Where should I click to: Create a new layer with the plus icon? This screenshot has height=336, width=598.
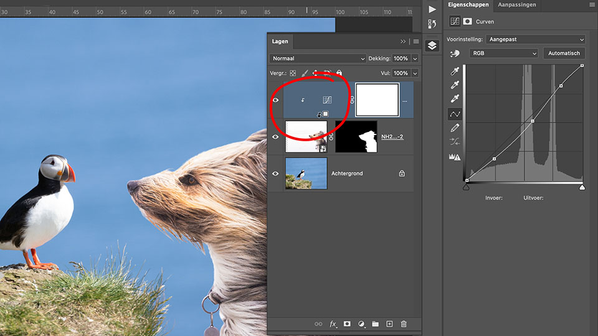389,324
